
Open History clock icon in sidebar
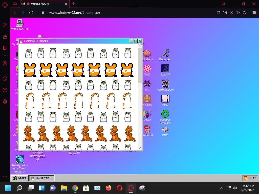click(5, 79)
